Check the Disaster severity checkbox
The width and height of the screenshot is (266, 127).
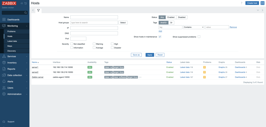tap(112, 47)
